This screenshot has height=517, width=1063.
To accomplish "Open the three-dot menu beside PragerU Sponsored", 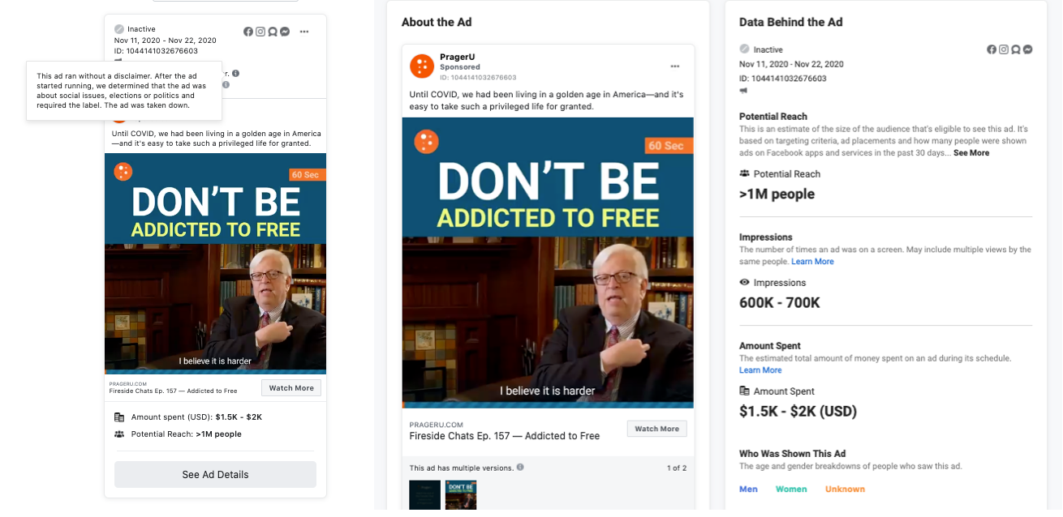I will [x=674, y=66].
